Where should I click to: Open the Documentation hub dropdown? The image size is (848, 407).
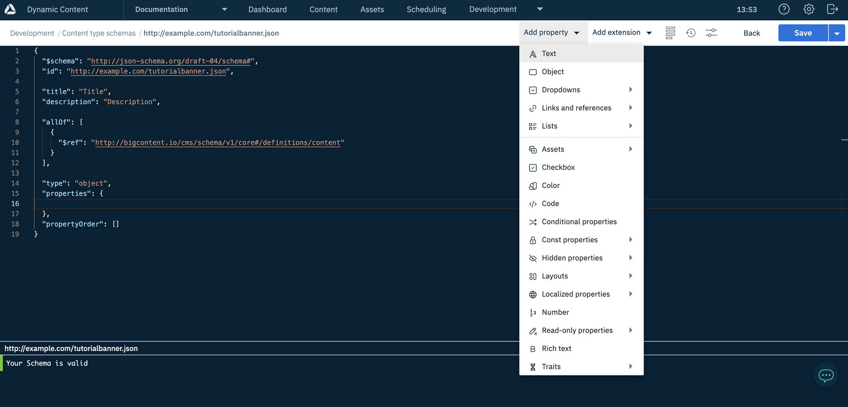(x=181, y=9)
